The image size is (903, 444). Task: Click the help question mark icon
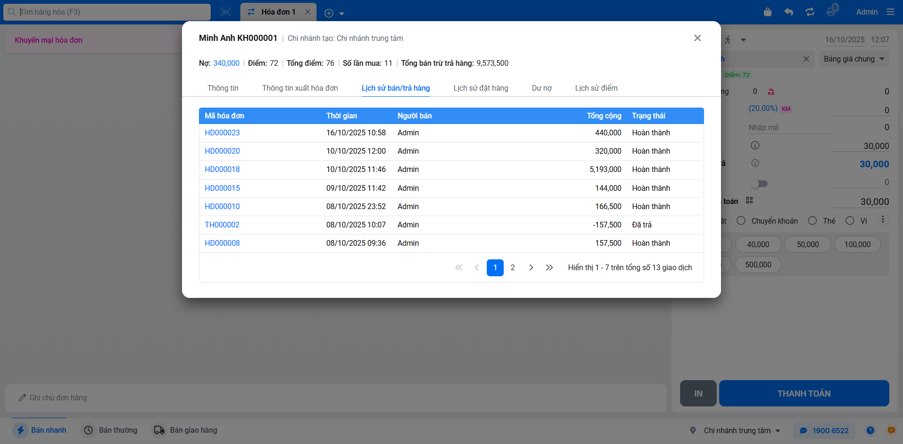click(870, 430)
